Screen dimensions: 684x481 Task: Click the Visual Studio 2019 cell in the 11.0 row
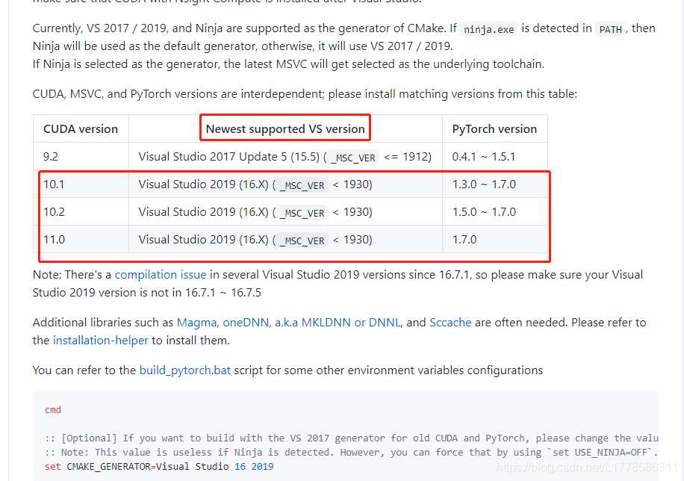(x=285, y=239)
